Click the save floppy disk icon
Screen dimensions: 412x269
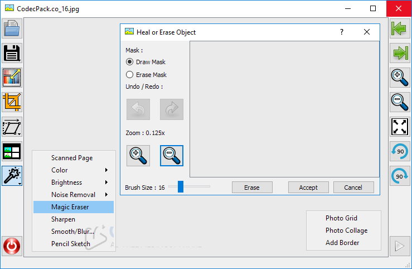[12, 53]
